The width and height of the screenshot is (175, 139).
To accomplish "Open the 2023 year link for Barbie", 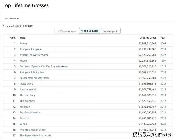I will pos(163,124).
